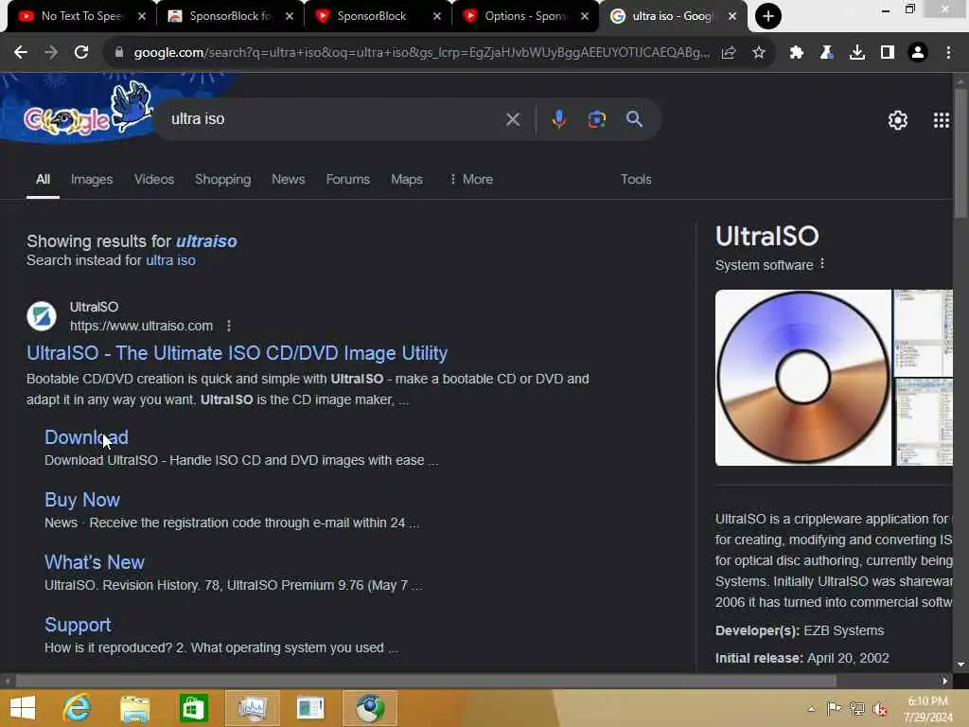Search by image with Google Lens

(x=597, y=119)
